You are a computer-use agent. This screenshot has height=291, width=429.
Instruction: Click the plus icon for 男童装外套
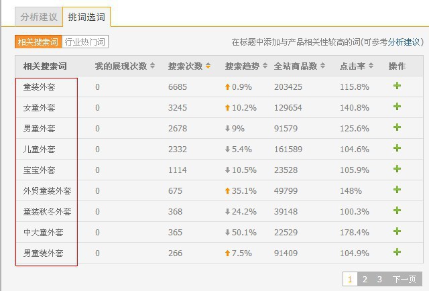(x=397, y=253)
